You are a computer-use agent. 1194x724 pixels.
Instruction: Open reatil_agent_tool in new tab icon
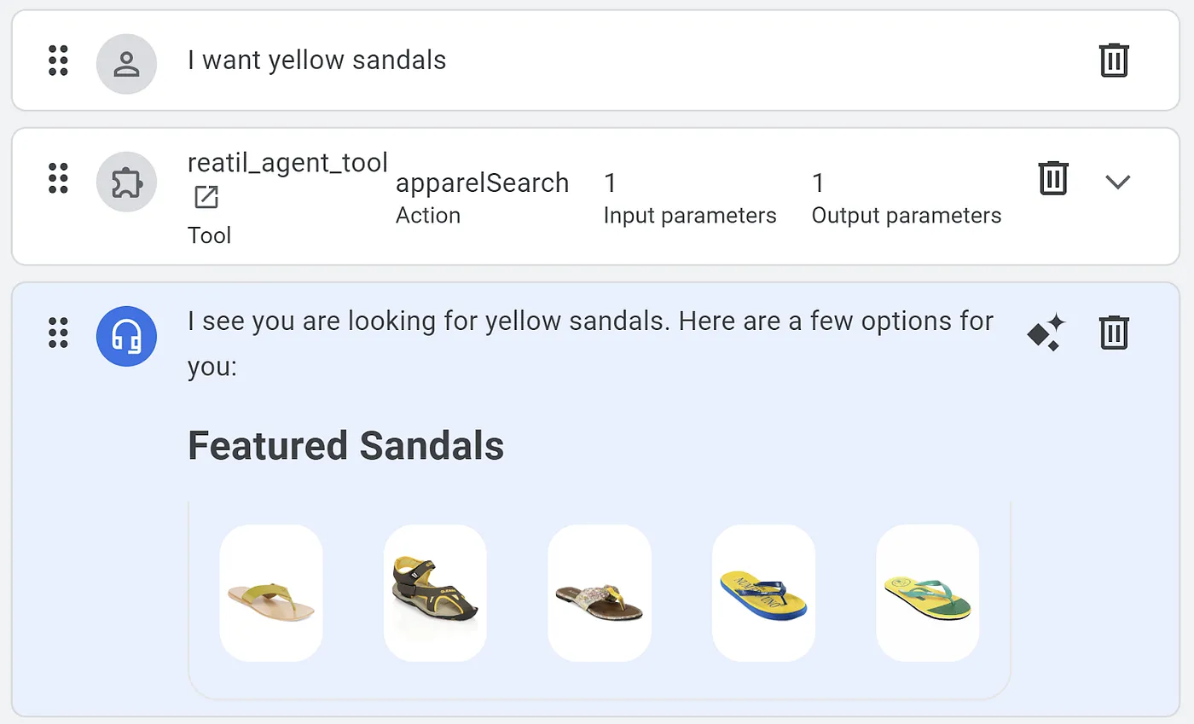pos(206,198)
